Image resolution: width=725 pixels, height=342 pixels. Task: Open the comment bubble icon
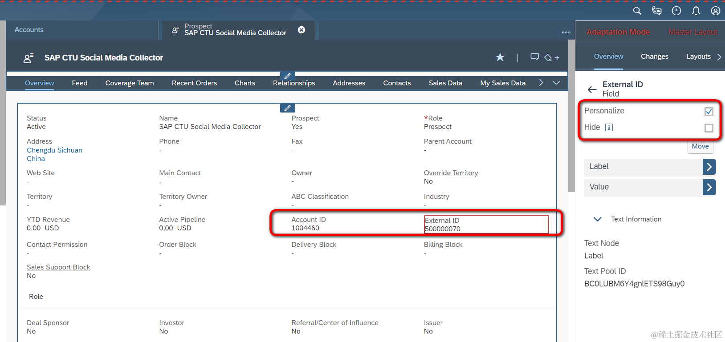(x=535, y=57)
